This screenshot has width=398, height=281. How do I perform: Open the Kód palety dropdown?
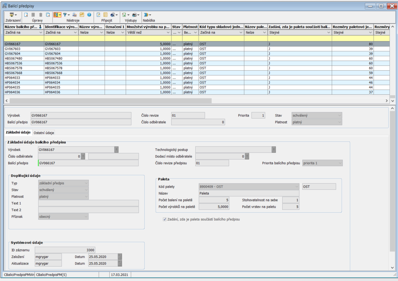tap(296, 186)
